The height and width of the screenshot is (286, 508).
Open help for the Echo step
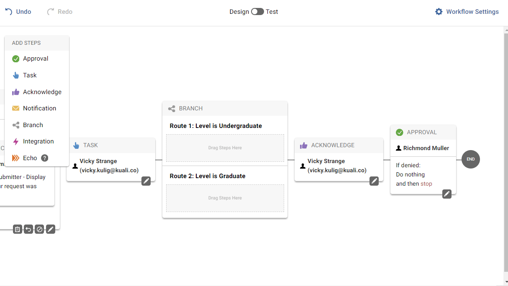[x=44, y=158]
